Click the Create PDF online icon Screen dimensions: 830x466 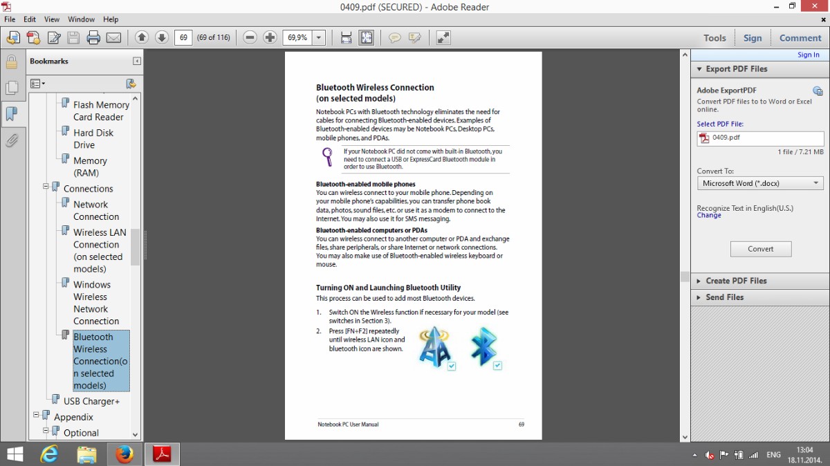[34, 38]
